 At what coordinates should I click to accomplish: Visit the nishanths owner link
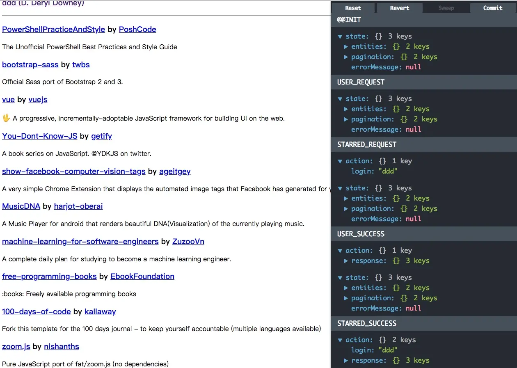click(62, 347)
